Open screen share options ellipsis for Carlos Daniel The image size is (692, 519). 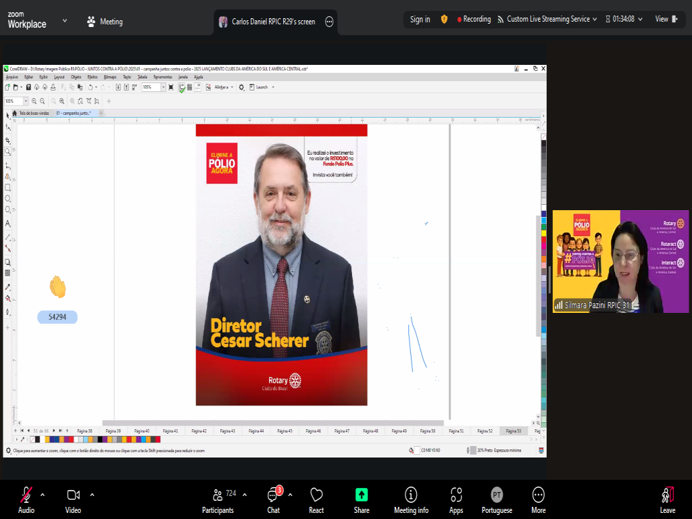(329, 22)
